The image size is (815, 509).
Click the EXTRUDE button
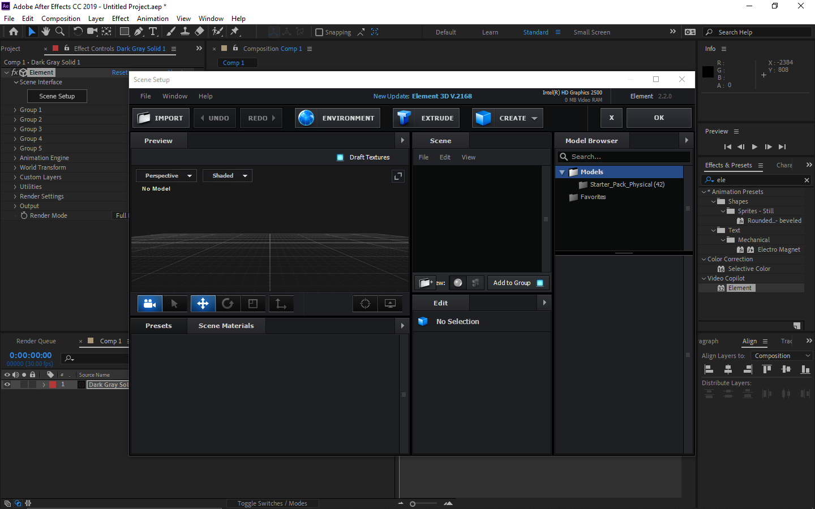[x=426, y=118]
